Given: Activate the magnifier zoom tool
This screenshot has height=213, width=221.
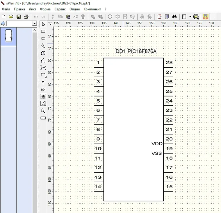Looking at the screenshot, I should pos(43,111).
